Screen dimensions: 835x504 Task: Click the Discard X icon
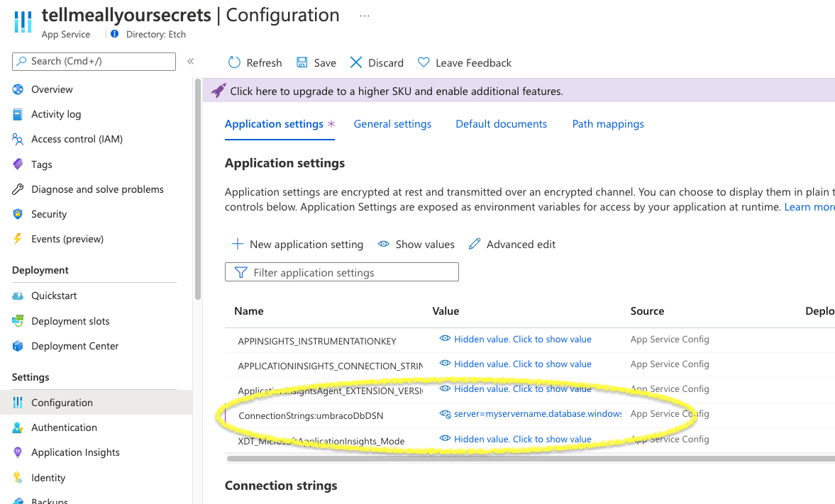tap(355, 62)
